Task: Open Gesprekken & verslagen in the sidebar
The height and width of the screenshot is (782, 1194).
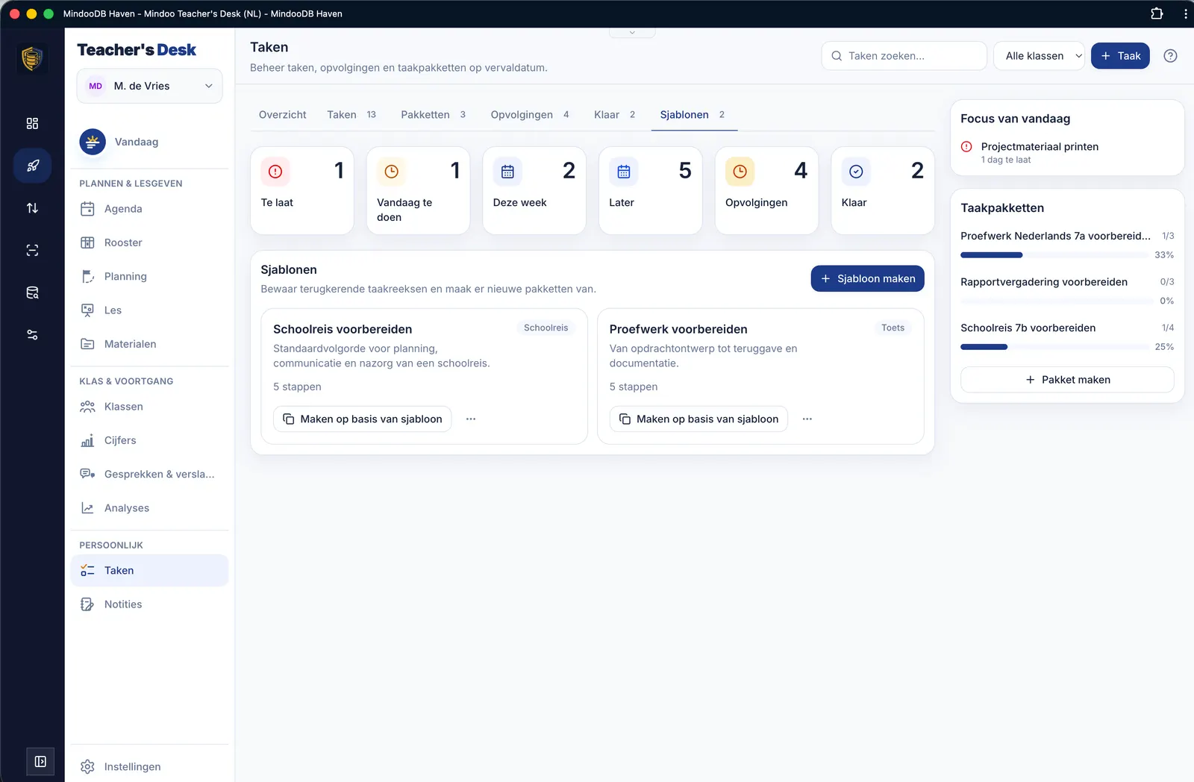Action: click(149, 475)
